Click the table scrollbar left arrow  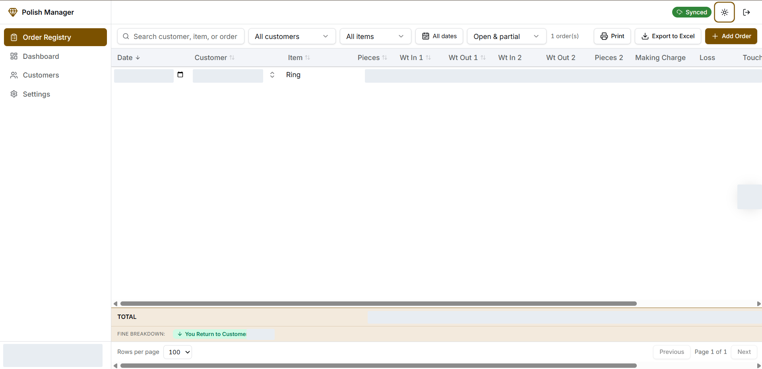pyautogui.click(x=115, y=303)
